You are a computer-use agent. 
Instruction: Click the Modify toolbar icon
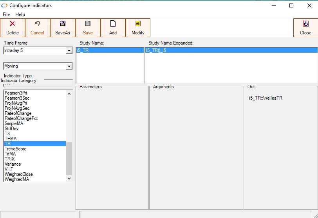(138, 24)
